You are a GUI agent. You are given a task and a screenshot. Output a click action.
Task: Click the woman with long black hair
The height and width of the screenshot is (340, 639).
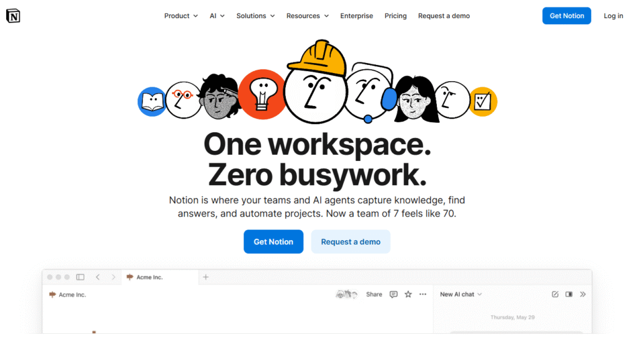point(416,100)
